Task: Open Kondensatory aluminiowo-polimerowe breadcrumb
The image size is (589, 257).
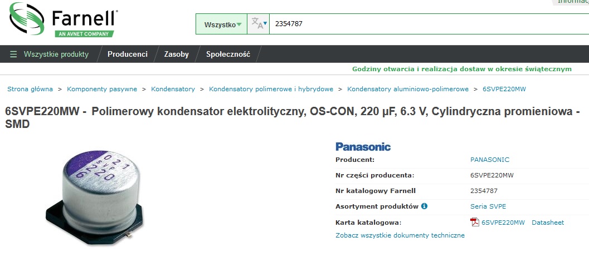Action: (x=407, y=89)
